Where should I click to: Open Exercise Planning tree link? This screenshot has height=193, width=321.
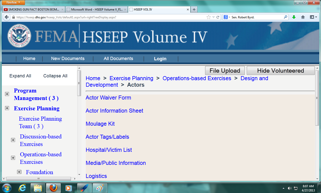point(37,108)
